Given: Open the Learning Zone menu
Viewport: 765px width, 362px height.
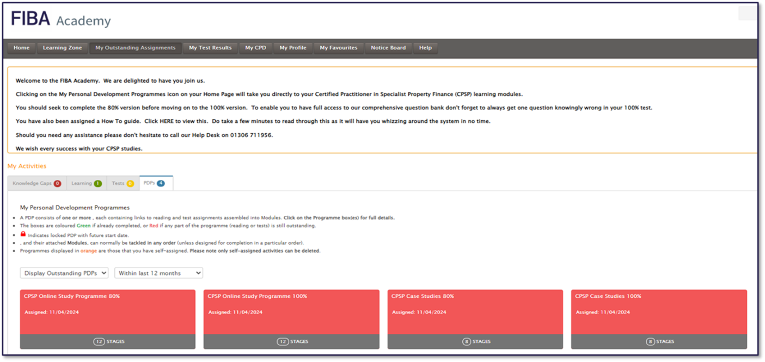Looking at the screenshot, I should click(63, 48).
